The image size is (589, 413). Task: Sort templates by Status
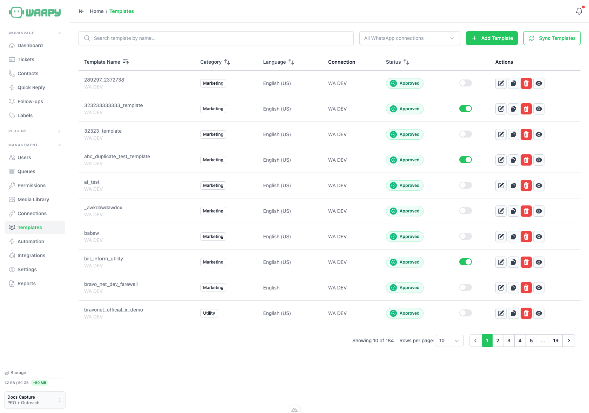tap(406, 62)
